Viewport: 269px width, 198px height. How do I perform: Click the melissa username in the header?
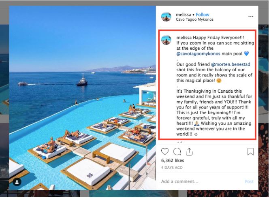[x=184, y=15]
